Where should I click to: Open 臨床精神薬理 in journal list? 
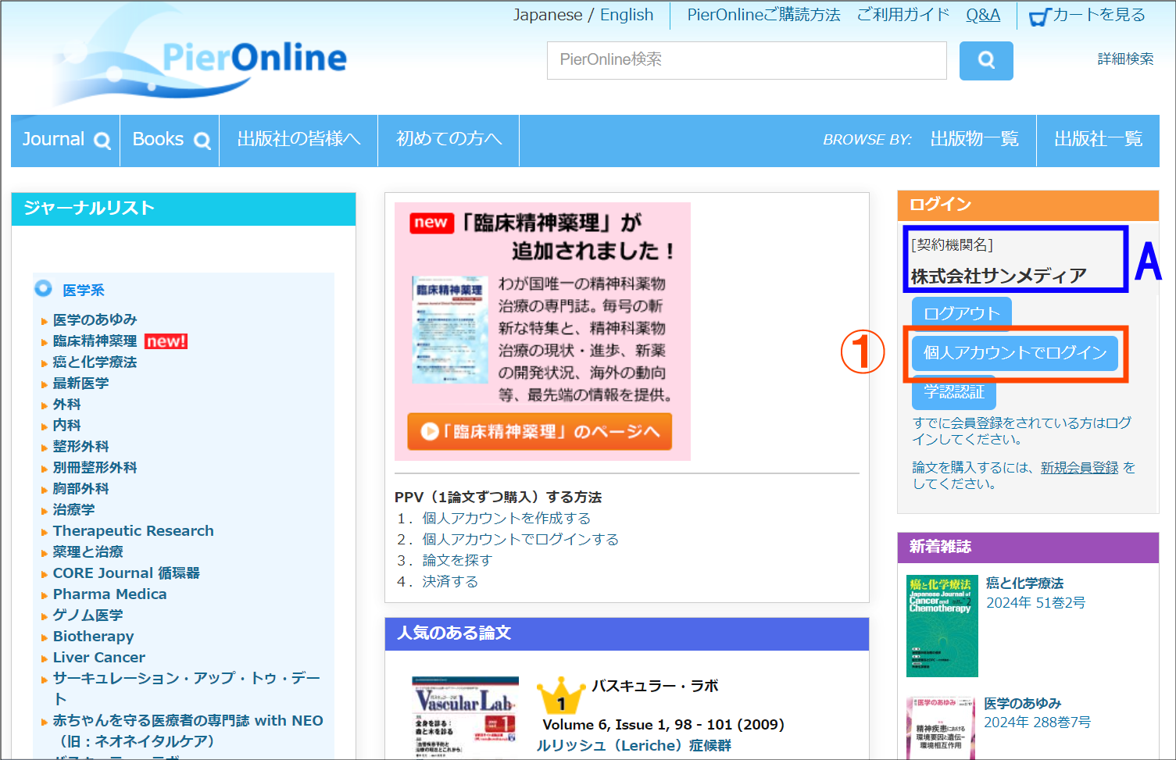pyautogui.click(x=95, y=341)
